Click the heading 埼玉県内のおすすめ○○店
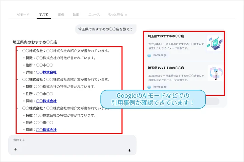The height and width of the screenshot is (162, 244). [x=35, y=42]
